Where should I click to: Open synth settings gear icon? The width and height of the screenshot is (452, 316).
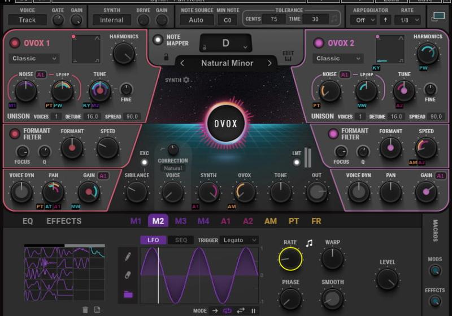[186, 80]
